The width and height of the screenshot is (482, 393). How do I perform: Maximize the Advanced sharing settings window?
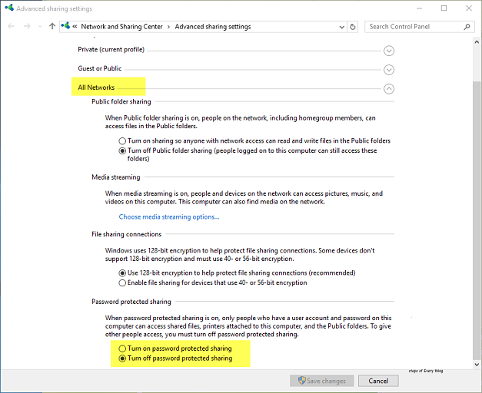[444, 8]
